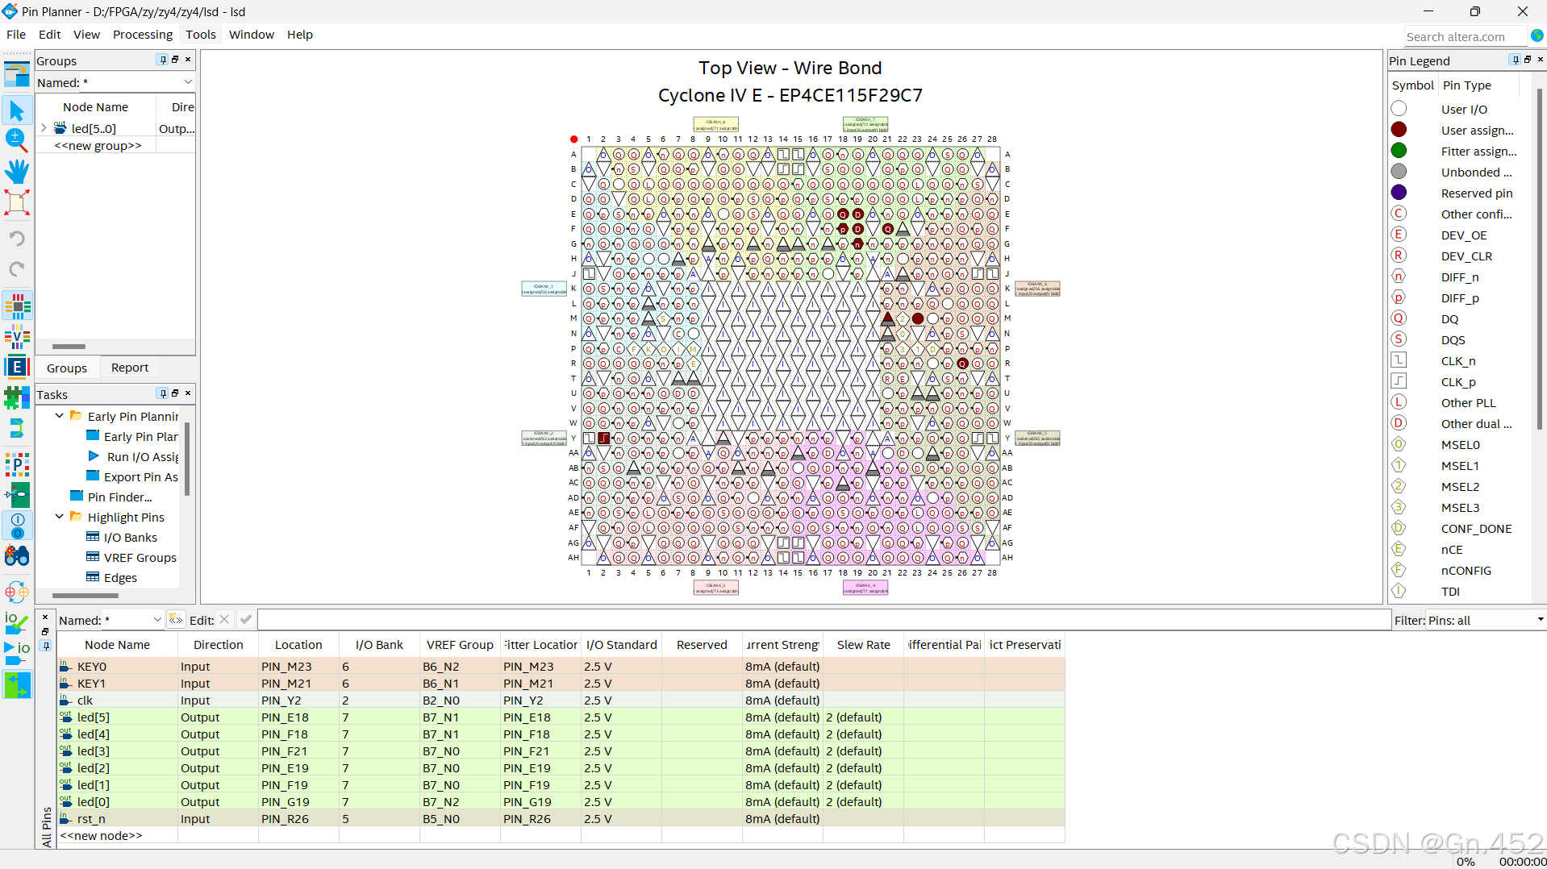This screenshot has width=1547, height=869.
Task: Click the Start I/O Assignment Analysis icon
Action: coord(17,653)
